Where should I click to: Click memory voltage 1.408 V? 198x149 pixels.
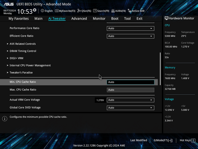(185, 78)
